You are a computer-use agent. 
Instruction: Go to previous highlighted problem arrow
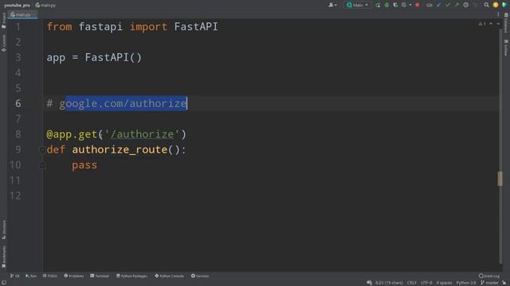pyautogui.click(x=491, y=24)
